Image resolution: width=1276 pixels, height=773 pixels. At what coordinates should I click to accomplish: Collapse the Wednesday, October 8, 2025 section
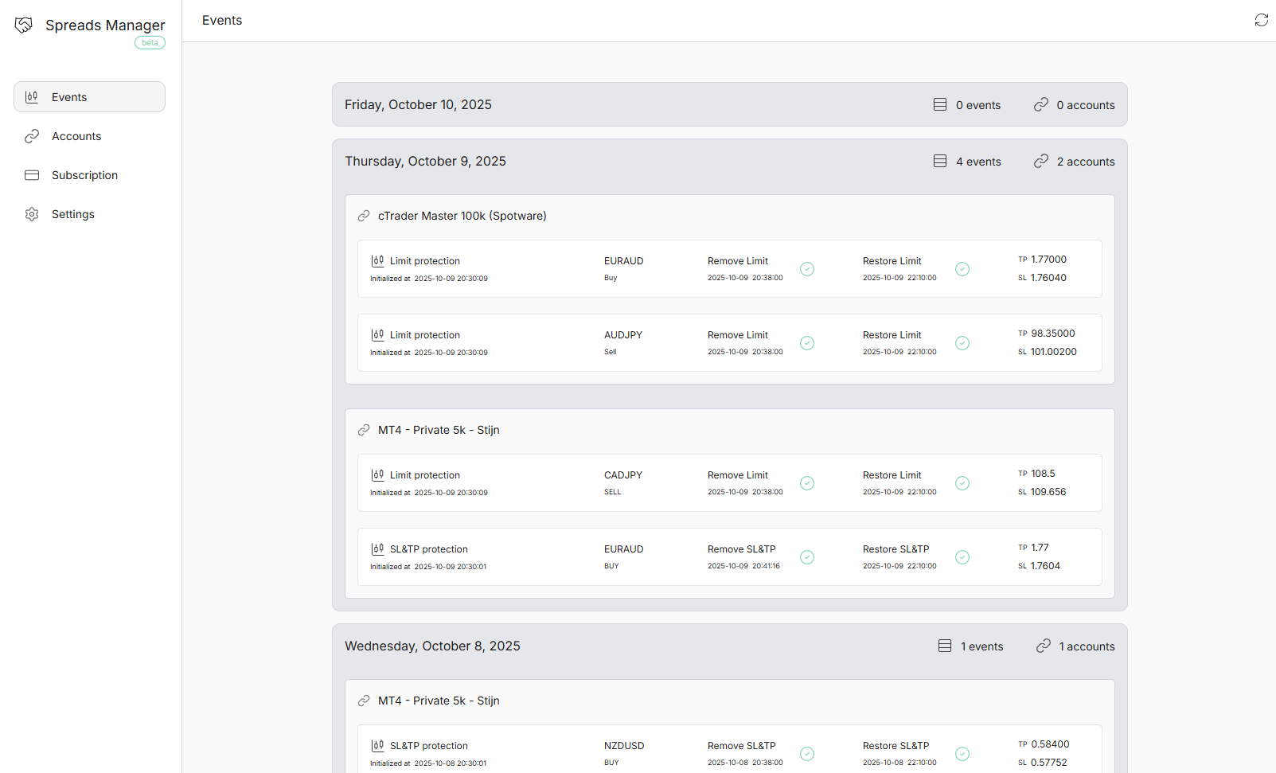click(432, 646)
